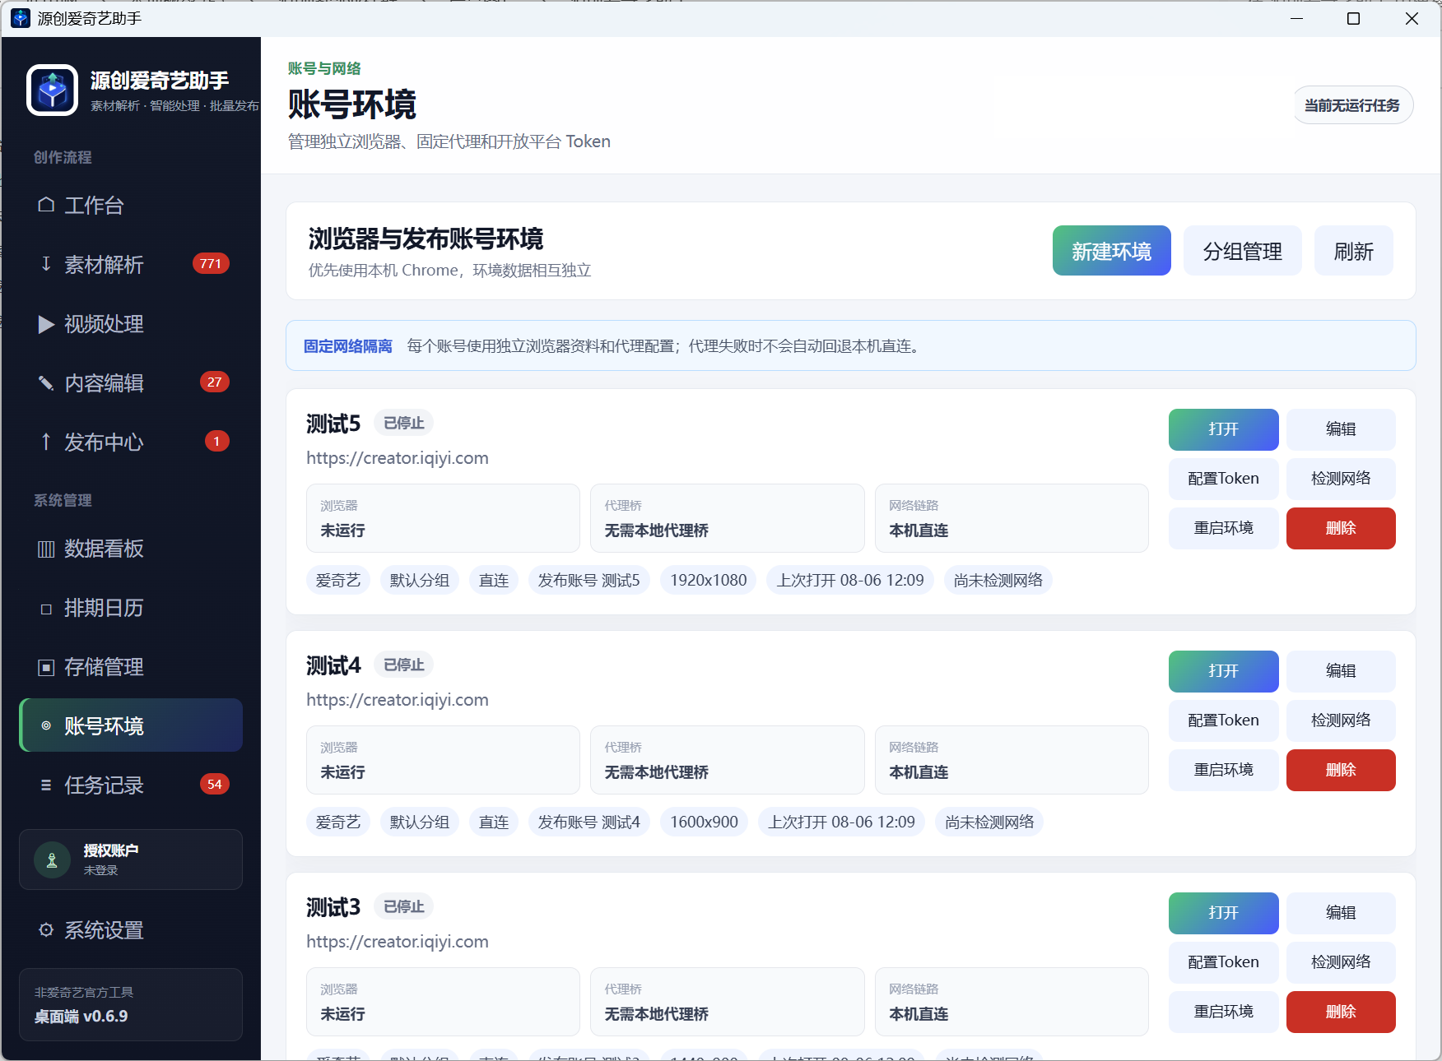Click the app logo icon in sidebar
The height and width of the screenshot is (1061, 1442).
pos(53,90)
